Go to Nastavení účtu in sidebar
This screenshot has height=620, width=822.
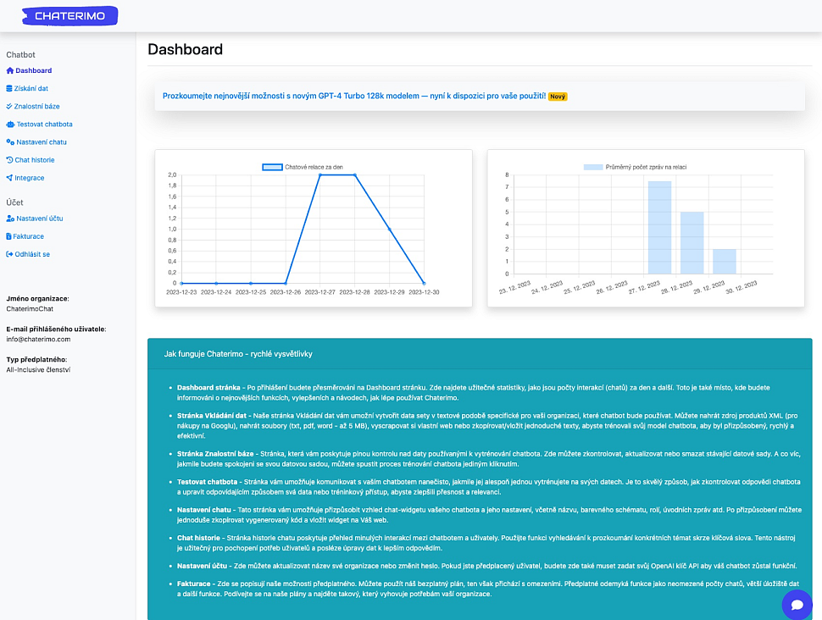[x=39, y=219]
